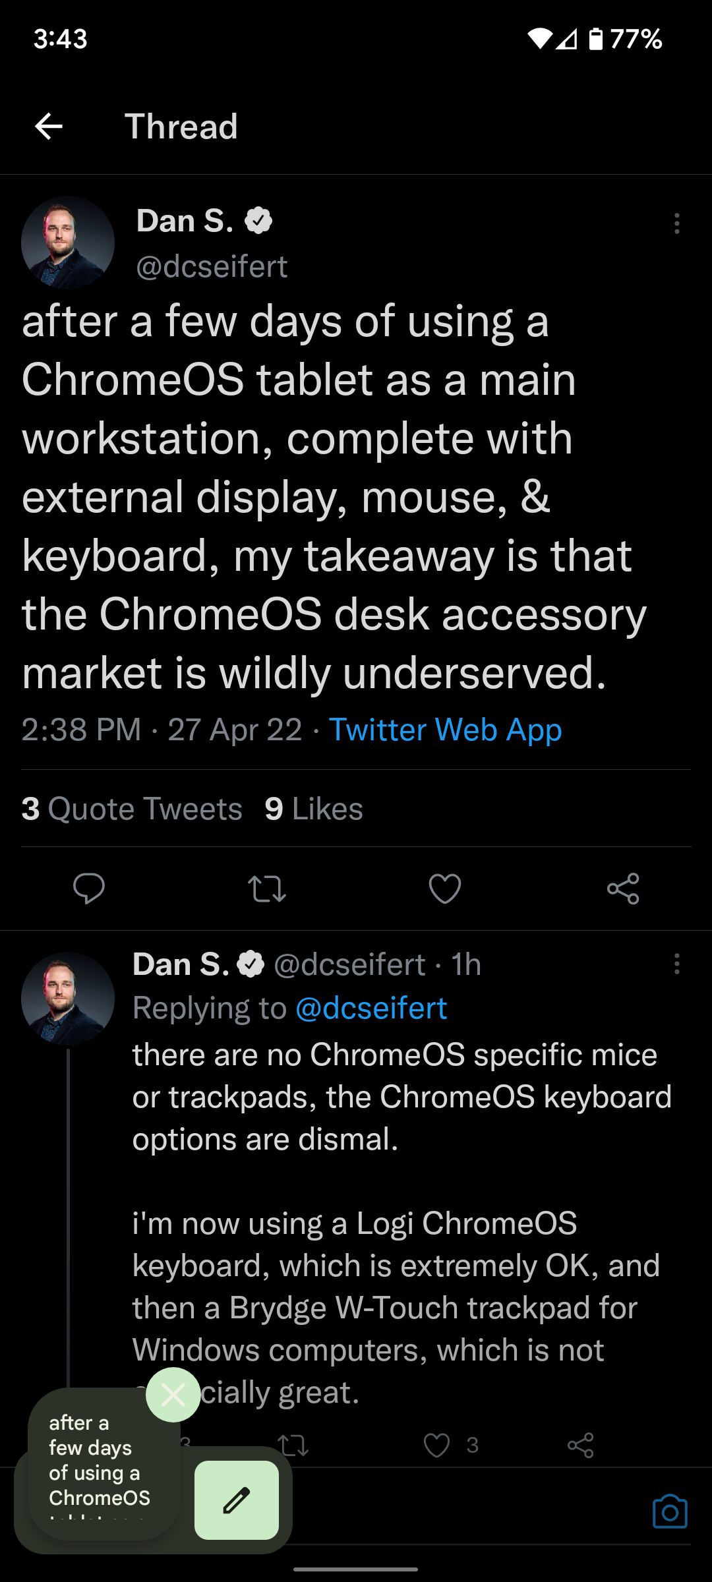The image size is (712, 1582).
Task: Share the main ChromeOS tablet tweet
Action: (x=623, y=889)
